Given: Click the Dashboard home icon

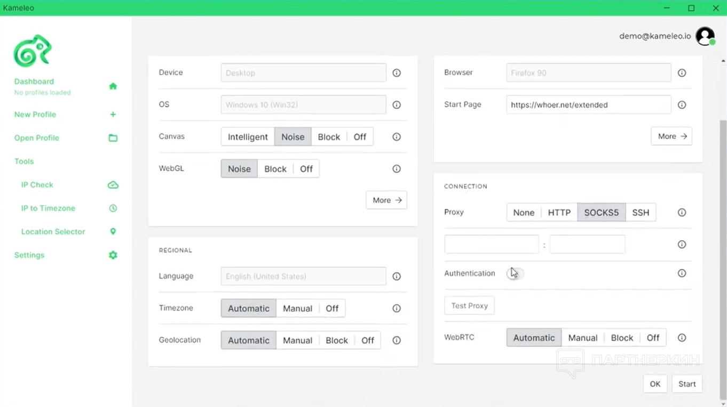Looking at the screenshot, I should 113,86.
